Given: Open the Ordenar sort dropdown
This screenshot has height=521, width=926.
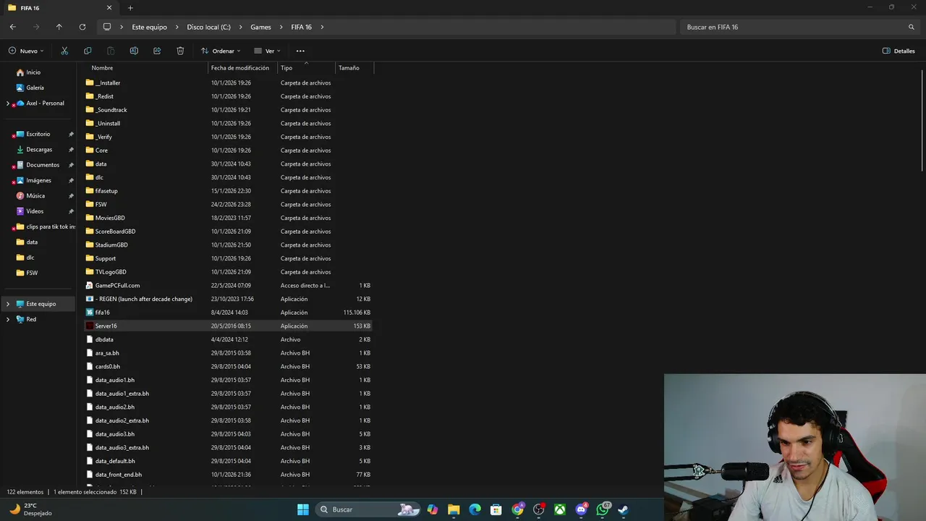Looking at the screenshot, I should click(x=221, y=51).
